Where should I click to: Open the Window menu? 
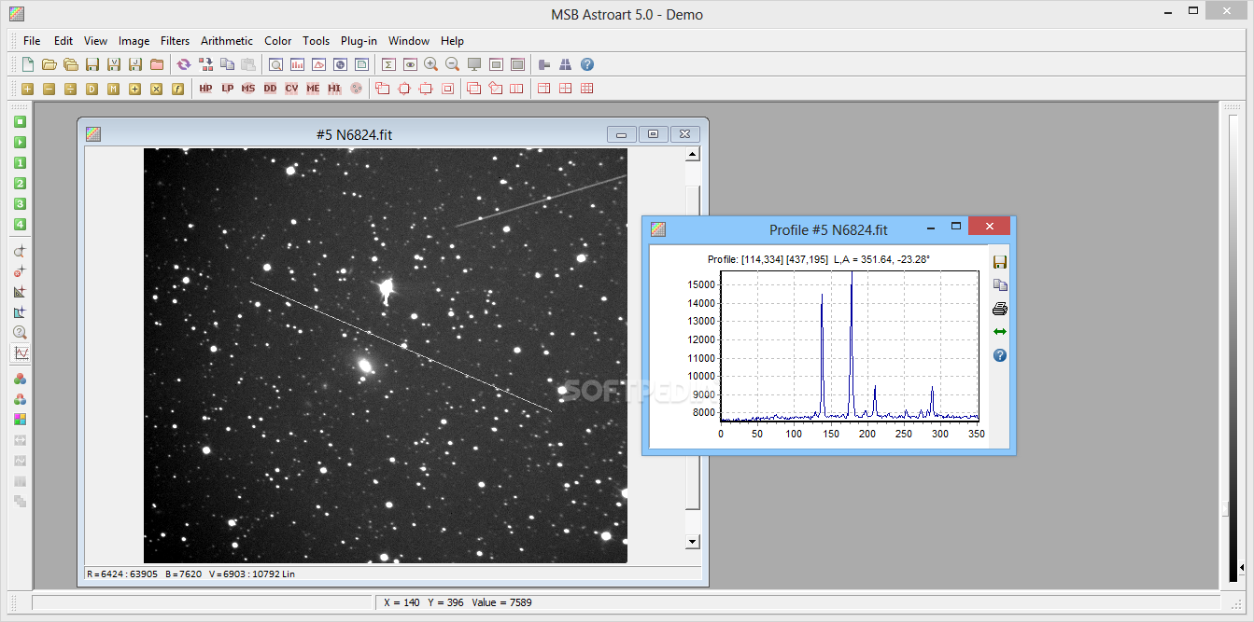tap(409, 41)
